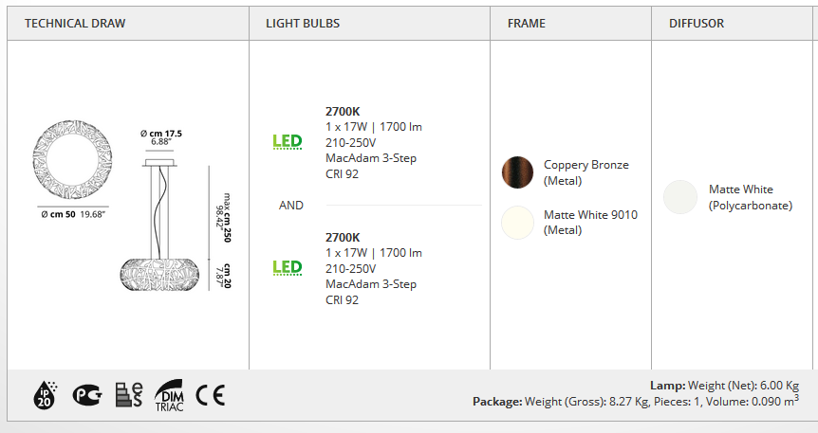Select the Matte White polycarbonate diffusor swatch
This screenshot has width=818, height=433.
(x=680, y=197)
